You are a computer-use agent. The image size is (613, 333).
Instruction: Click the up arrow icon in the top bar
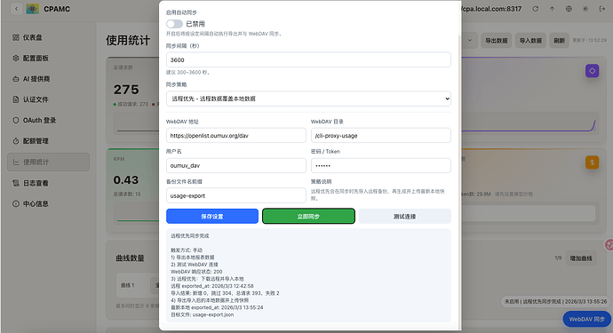coord(552,9)
